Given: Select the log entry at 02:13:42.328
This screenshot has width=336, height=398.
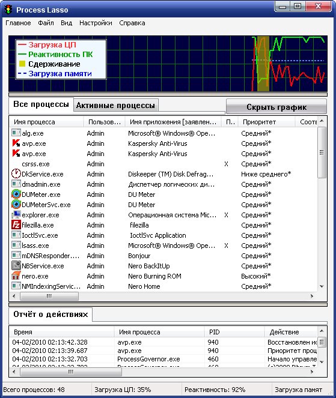Looking at the screenshot, I should click(163, 342).
